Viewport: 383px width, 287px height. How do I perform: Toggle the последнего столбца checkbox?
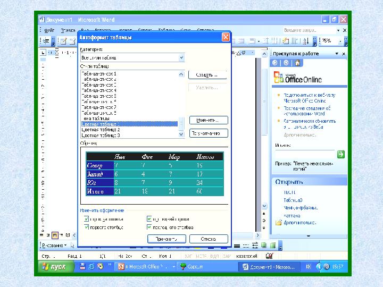149,227
